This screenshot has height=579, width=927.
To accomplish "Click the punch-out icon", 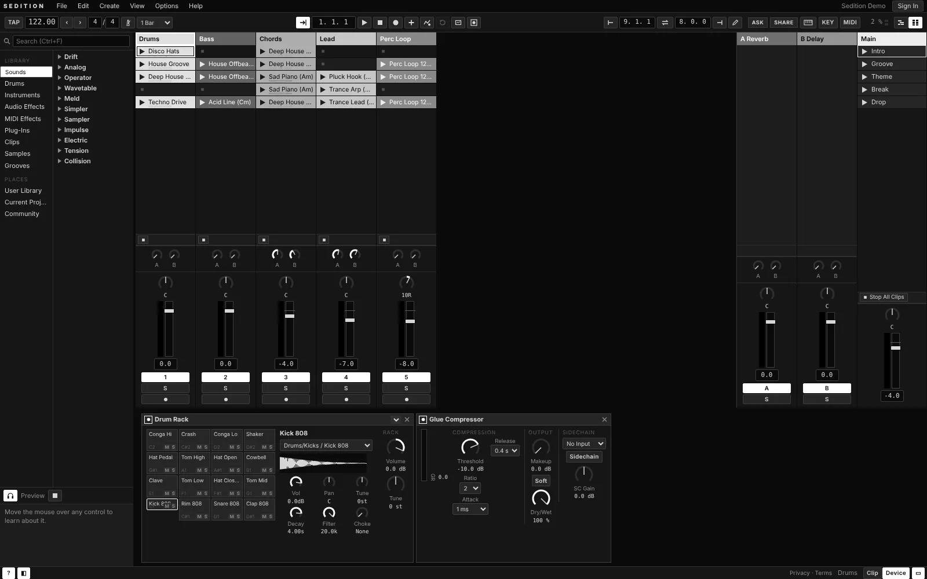I will (719, 23).
